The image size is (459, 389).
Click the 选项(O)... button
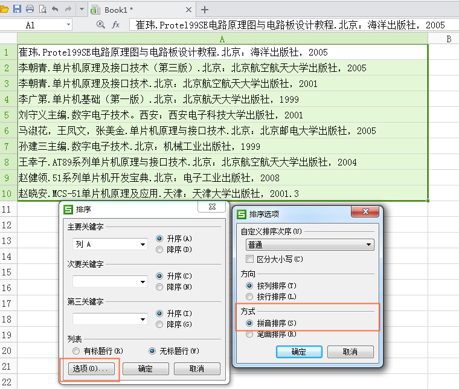(x=91, y=368)
